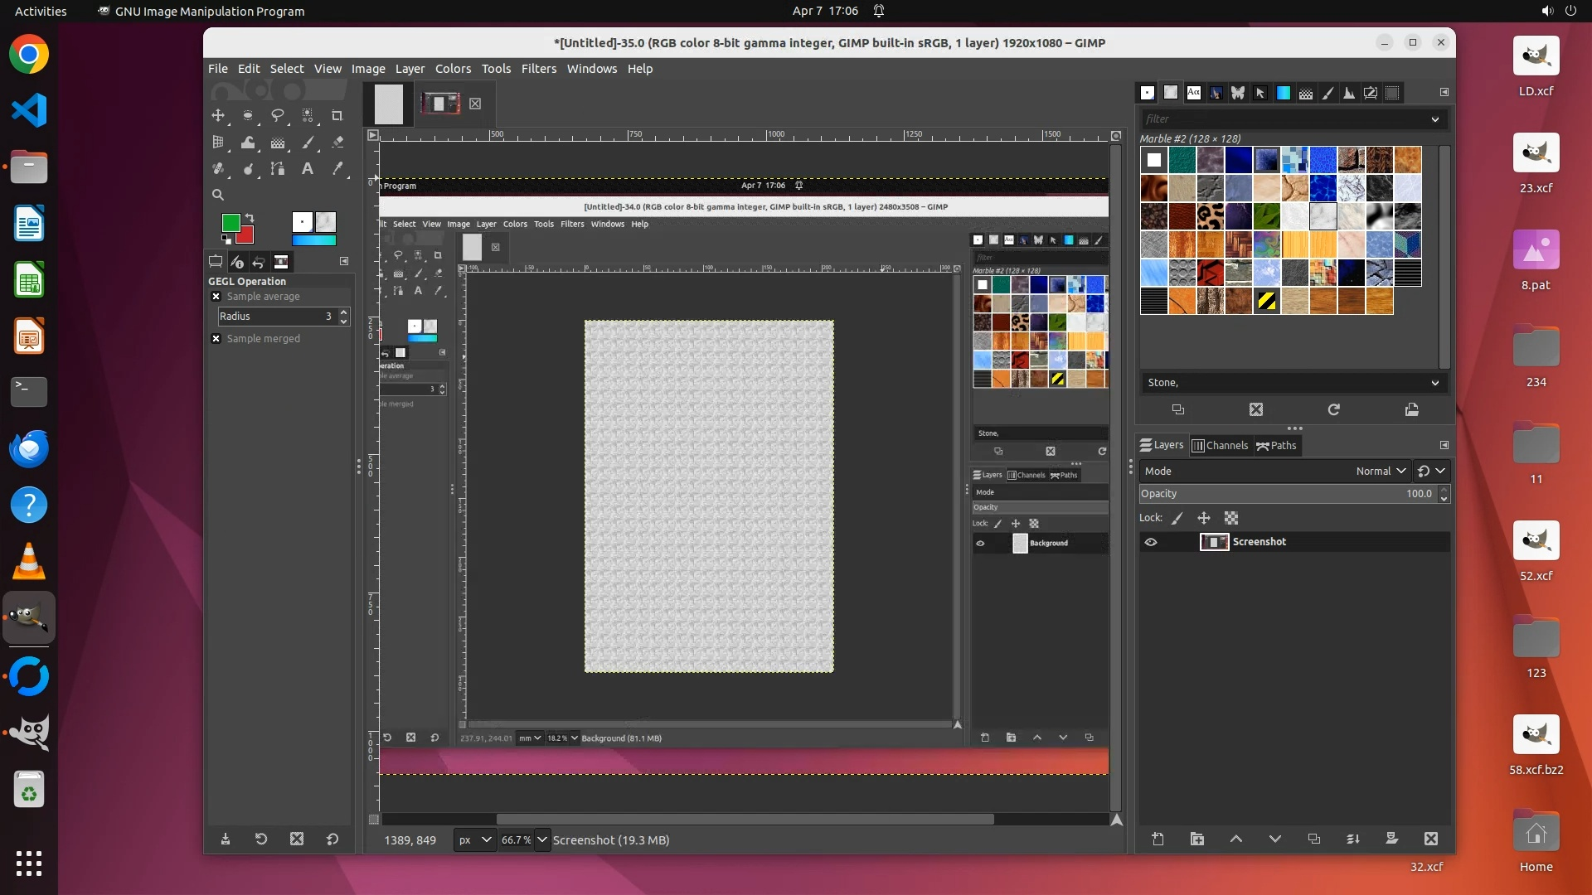Toggle the Sample average checkbox

pyautogui.click(x=216, y=297)
